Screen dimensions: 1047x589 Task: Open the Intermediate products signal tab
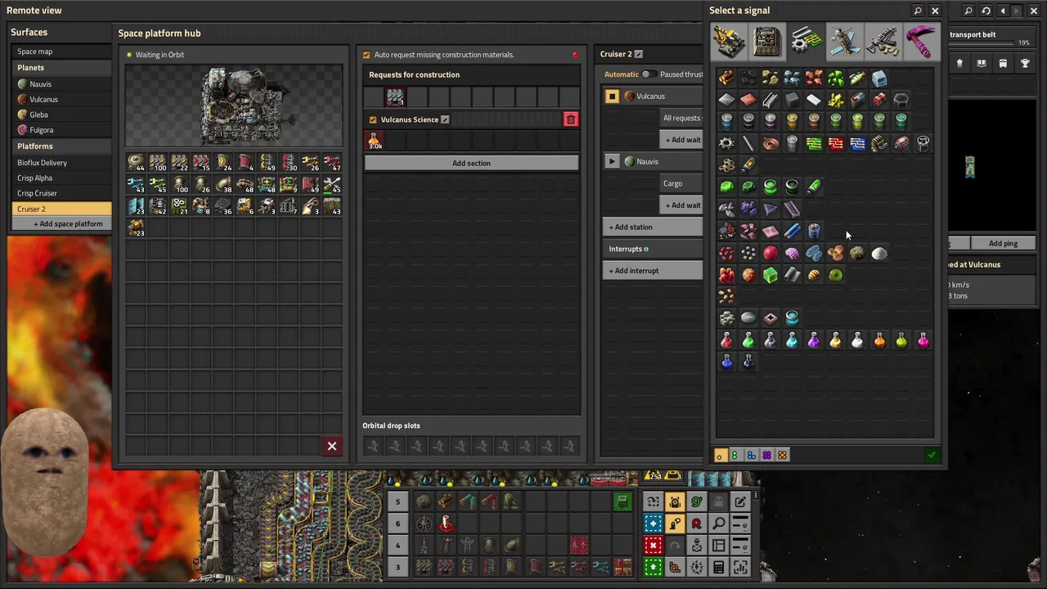pos(806,41)
